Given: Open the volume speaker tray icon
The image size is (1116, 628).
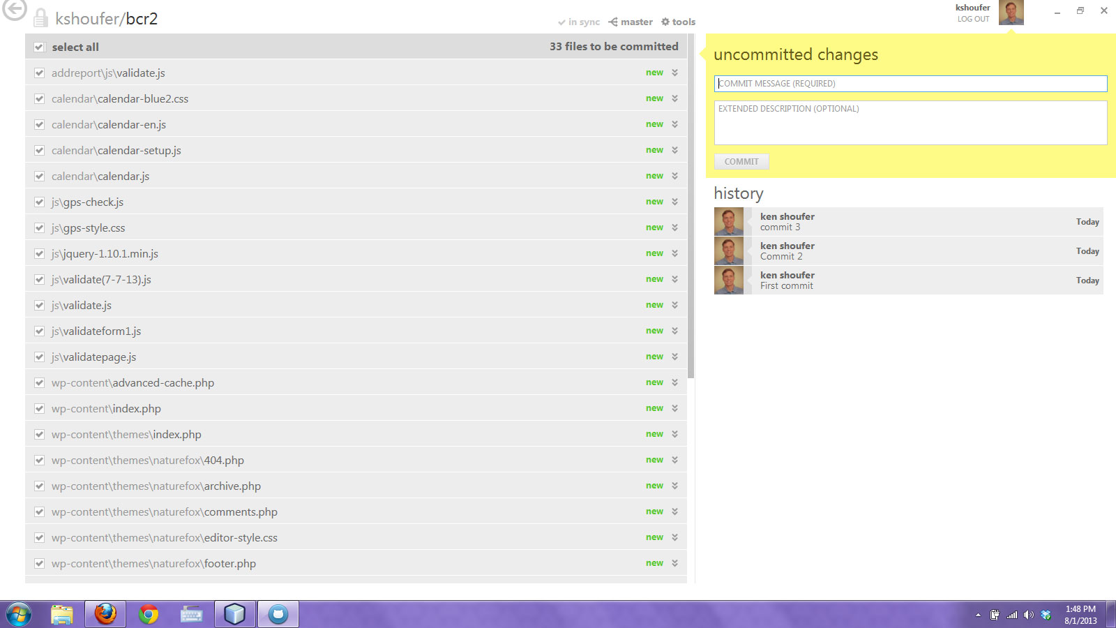Looking at the screenshot, I should [1029, 615].
